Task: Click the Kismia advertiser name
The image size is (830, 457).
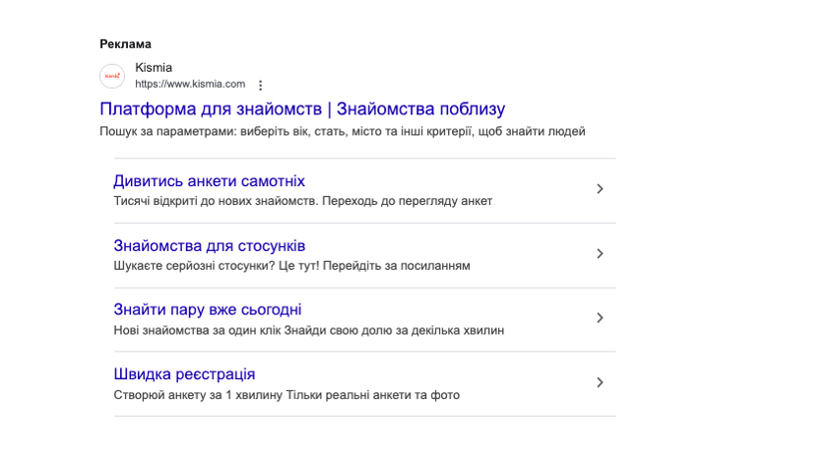Action: (154, 68)
